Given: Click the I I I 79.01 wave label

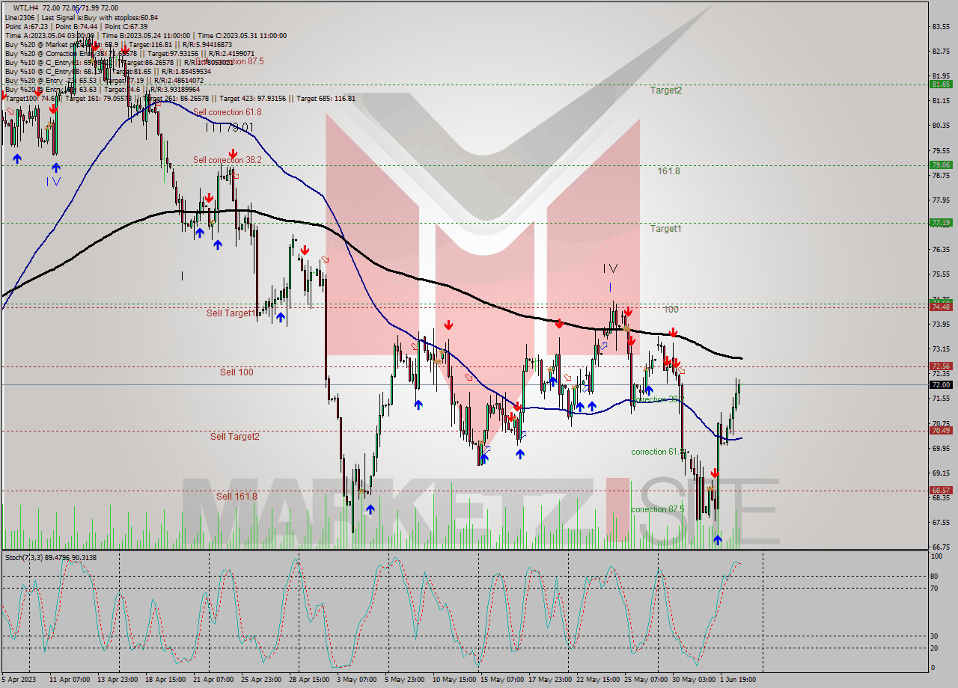Looking at the screenshot, I should [x=231, y=128].
